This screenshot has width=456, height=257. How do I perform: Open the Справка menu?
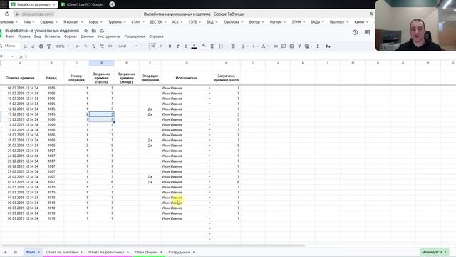tap(156, 36)
